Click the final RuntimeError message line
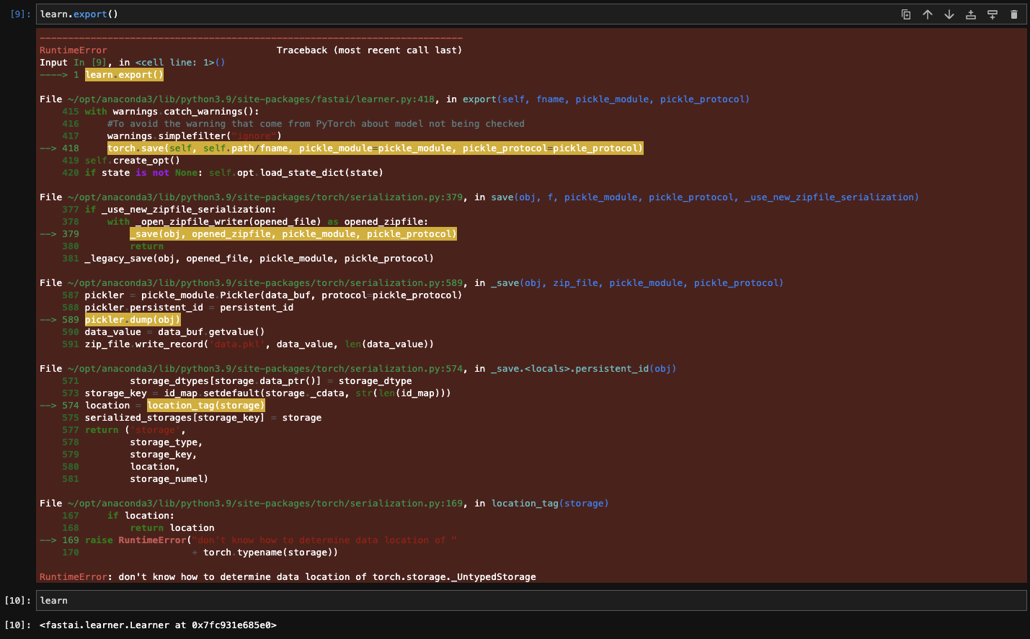1030x639 pixels. 288,577
